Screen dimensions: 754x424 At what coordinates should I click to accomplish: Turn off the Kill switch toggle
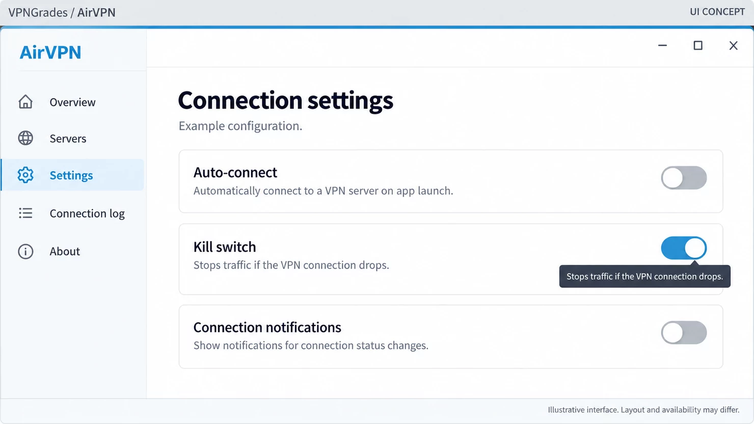(x=684, y=248)
